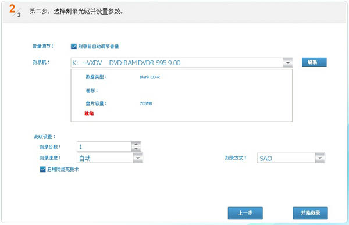Decrease 刻录份数 with the down arrow
The image size is (349, 225).
tap(136, 149)
